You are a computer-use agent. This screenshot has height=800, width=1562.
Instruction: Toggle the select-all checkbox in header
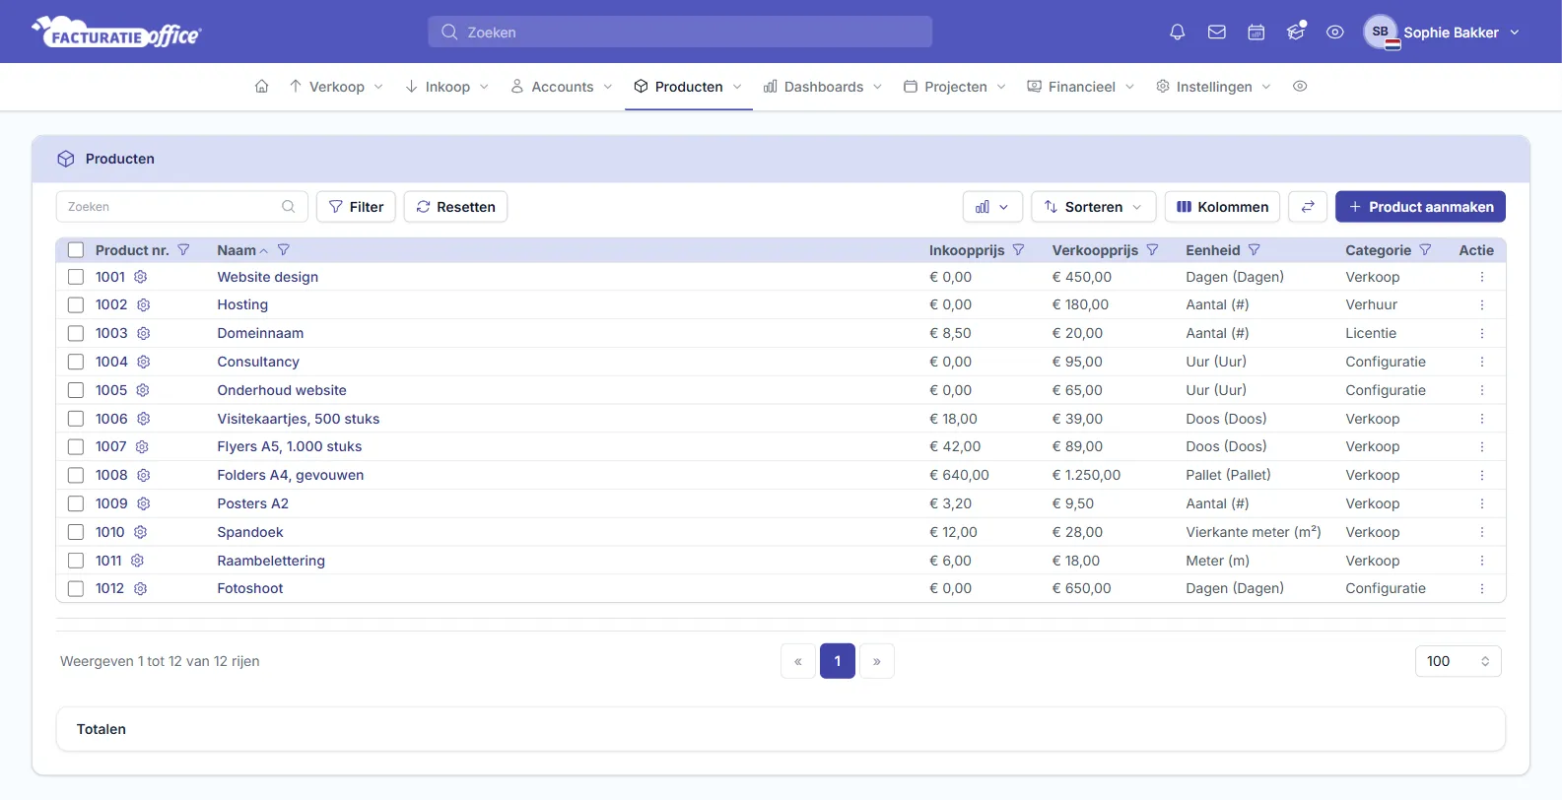point(76,250)
